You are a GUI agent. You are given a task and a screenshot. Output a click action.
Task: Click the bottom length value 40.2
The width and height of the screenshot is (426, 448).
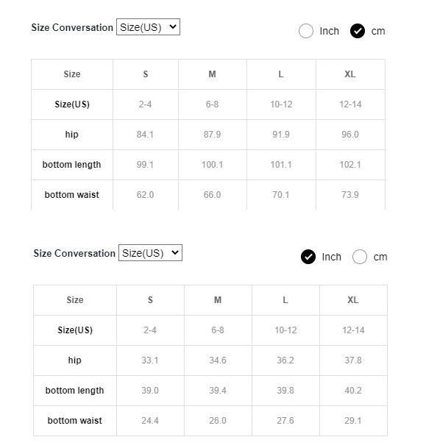pos(353,391)
